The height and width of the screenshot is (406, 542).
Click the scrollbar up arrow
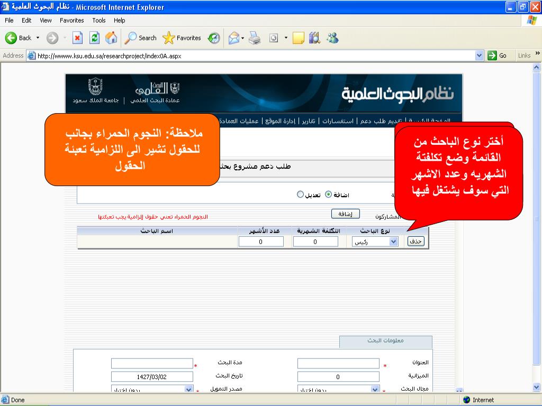(x=537, y=67)
